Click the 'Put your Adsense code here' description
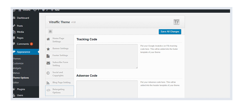The height and width of the screenshot is (109, 243). pyautogui.click(x=160, y=84)
